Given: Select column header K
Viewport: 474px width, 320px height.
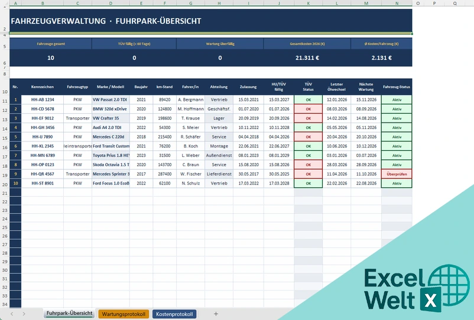Looking at the screenshot, I should coord(308,3).
